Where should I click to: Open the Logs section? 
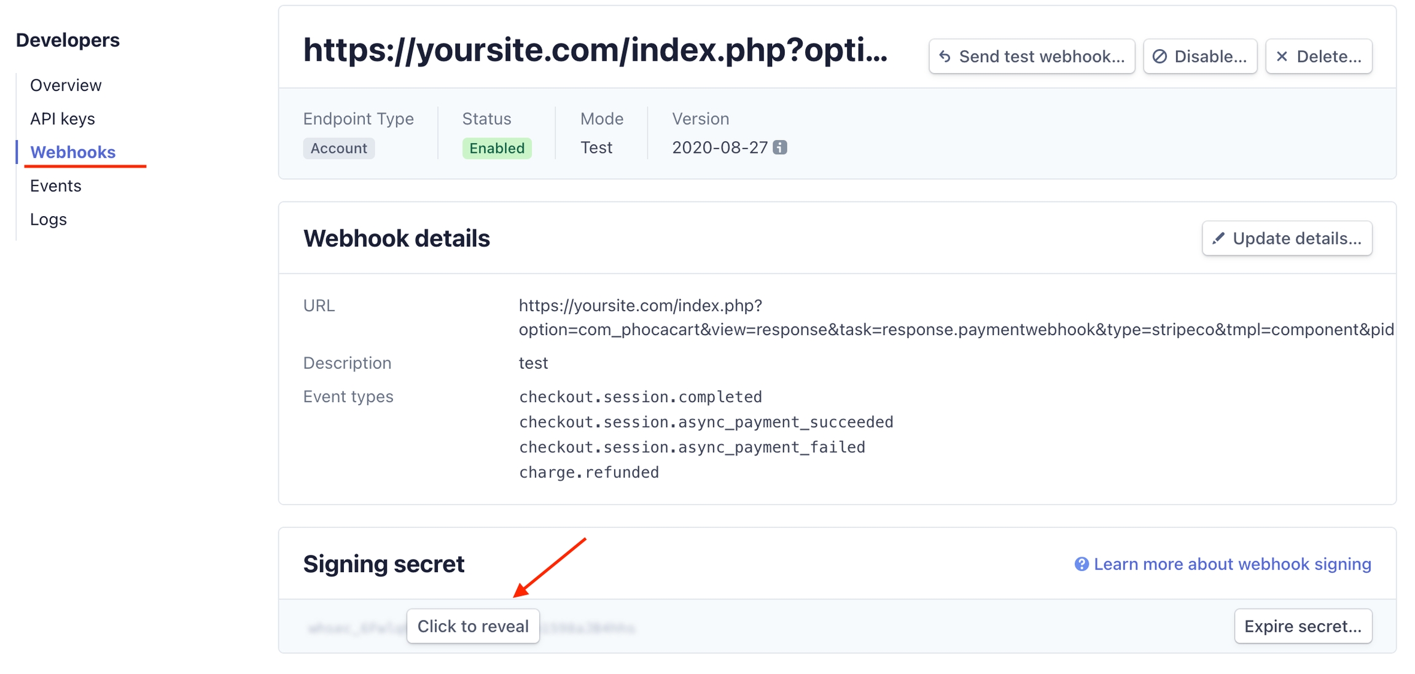click(49, 219)
